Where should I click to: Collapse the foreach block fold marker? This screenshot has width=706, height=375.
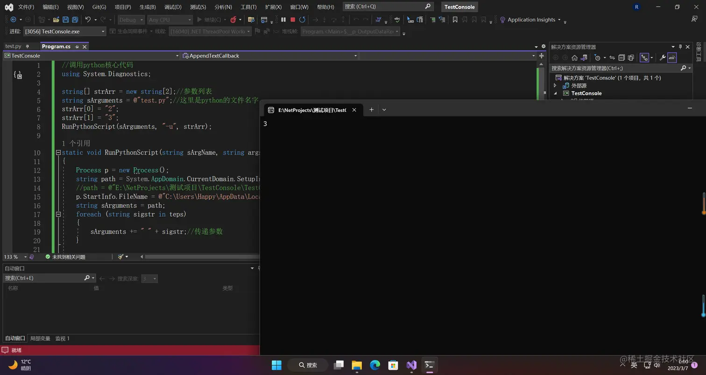[x=58, y=214]
